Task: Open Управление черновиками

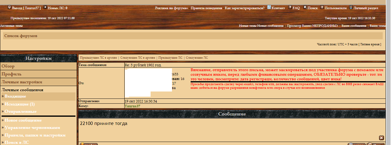Action: [32, 128]
